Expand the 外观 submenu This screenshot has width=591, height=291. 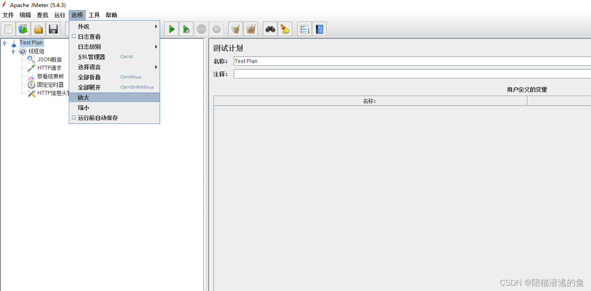point(114,26)
